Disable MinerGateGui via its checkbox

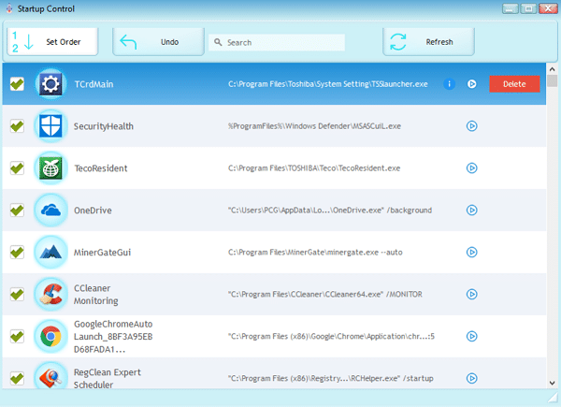tap(17, 253)
